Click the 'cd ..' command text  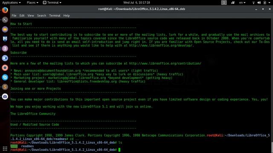pos(74,139)
